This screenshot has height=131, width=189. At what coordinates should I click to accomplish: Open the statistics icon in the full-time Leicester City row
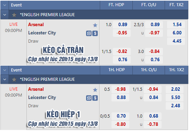pos(89,33)
